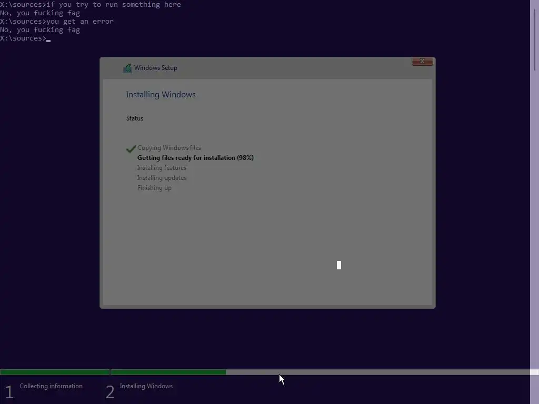Click the 'Status' label in setup dialog
The width and height of the screenshot is (539, 404).
pyautogui.click(x=134, y=118)
